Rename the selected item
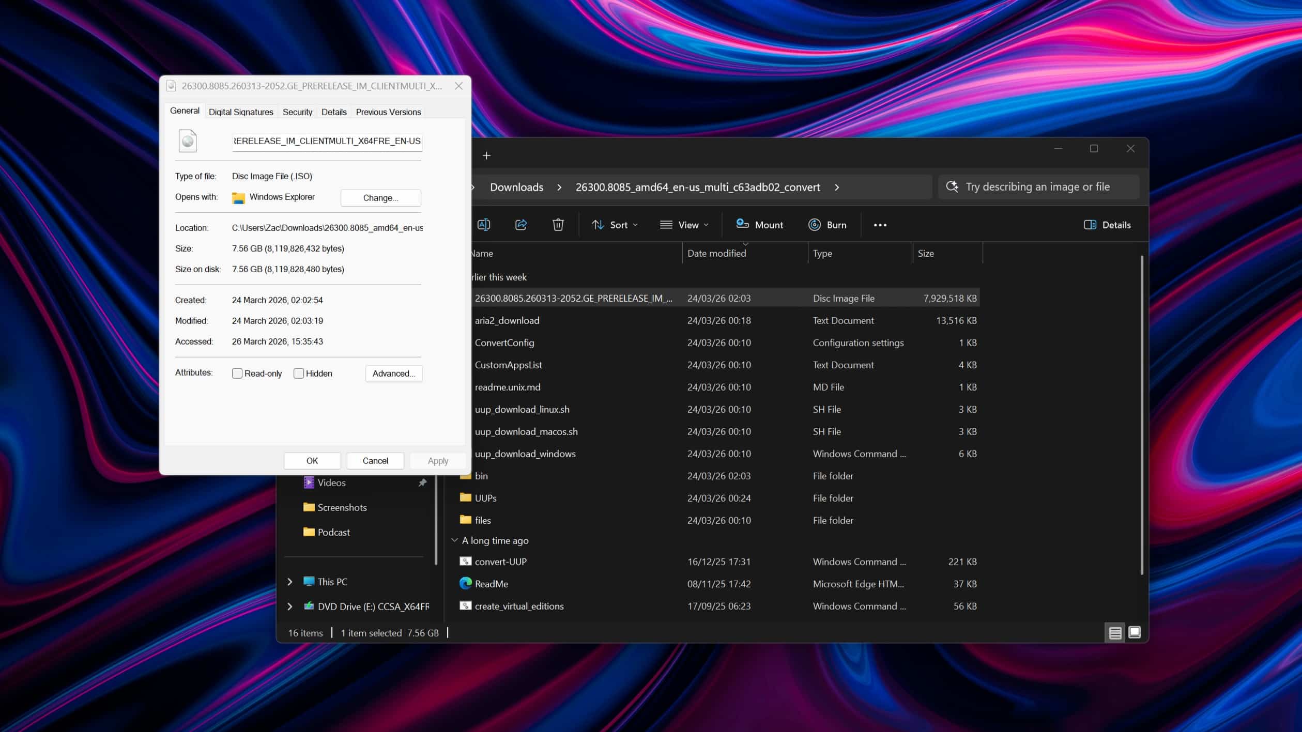Screen dimensions: 1302x732 (484, 225)
